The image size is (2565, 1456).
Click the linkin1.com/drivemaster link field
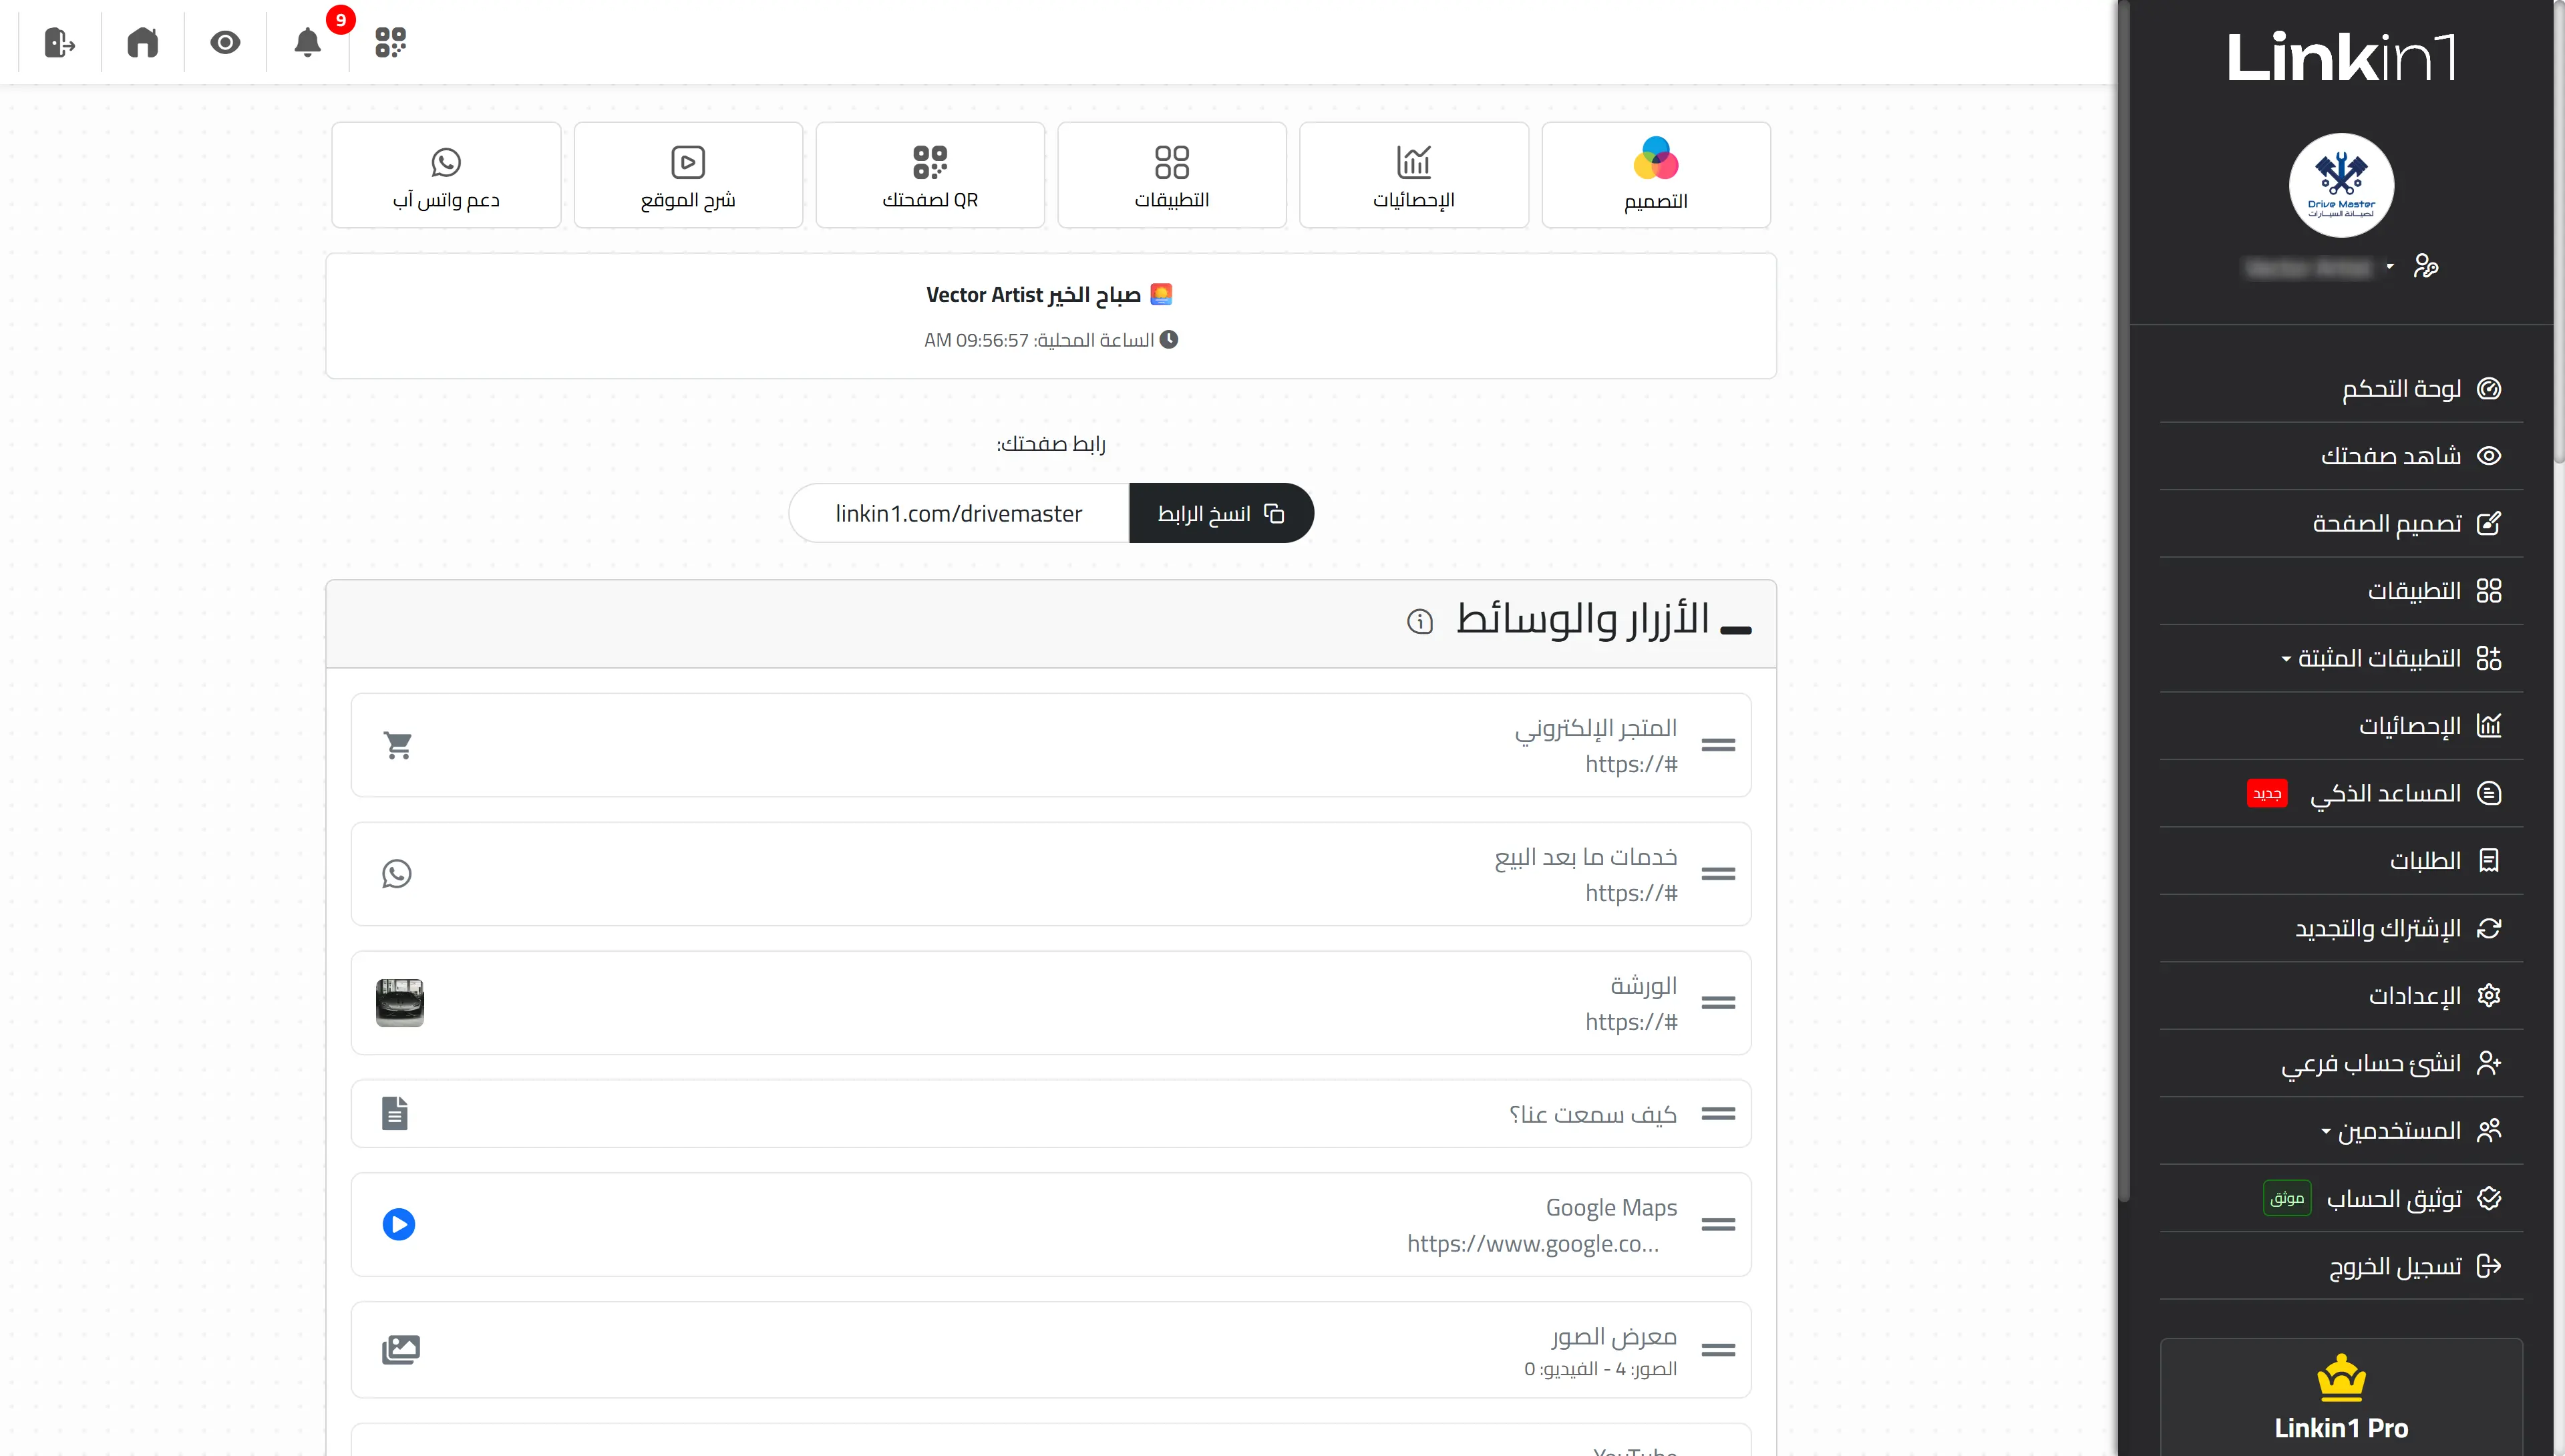(958, 513)
